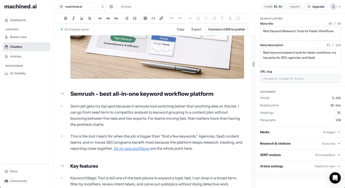
Task: Expand Research & citations section
Action: coord(300,144)
